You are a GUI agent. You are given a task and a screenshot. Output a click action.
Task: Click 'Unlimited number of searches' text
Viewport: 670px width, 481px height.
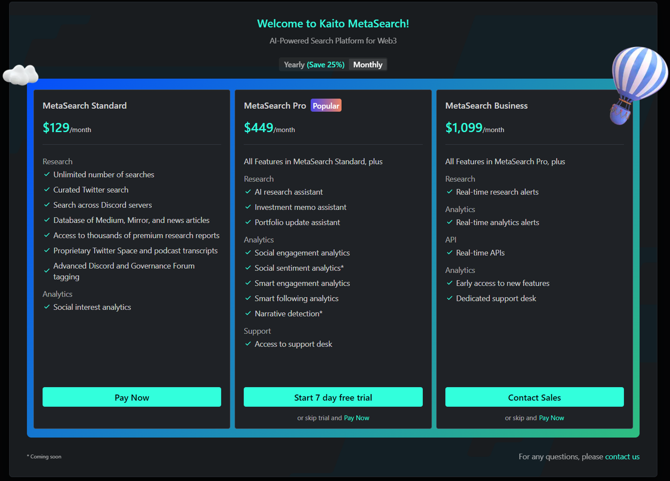[104, 174]
